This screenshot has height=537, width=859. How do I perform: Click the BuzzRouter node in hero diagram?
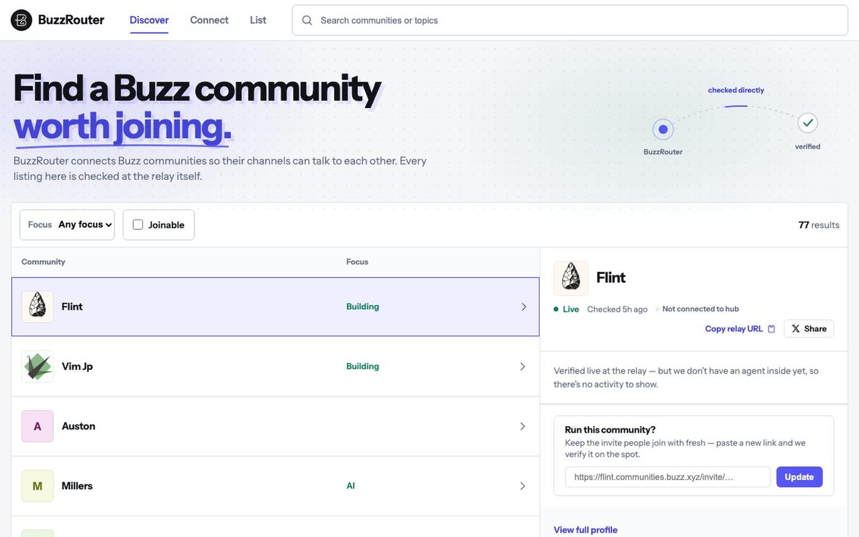coord(663,129)
